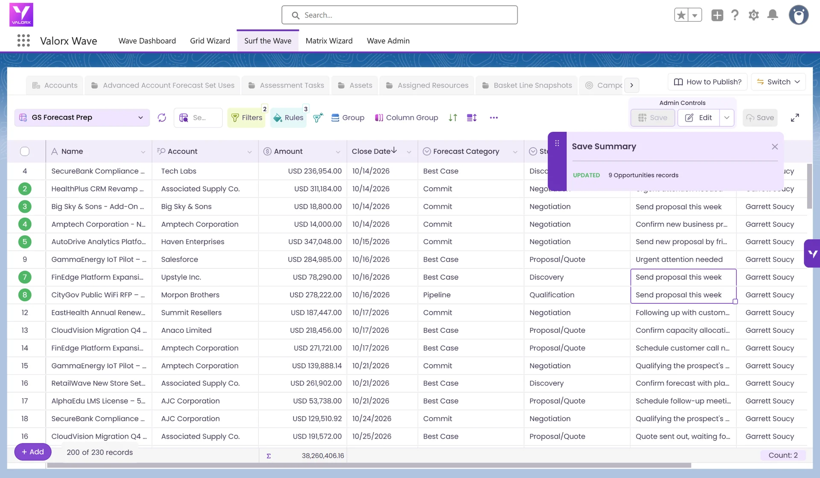Open the user avatar profile
Viewport: 820px width, 478px height.
click(x=799, y=15)
